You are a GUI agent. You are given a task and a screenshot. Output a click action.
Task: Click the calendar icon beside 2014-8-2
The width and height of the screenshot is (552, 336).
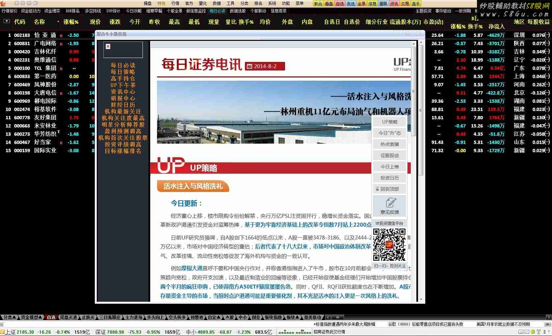pyautogui.click(x=250, y=66)
